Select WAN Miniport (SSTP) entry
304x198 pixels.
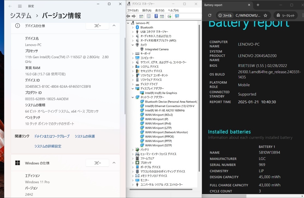[x=158, y=145]
